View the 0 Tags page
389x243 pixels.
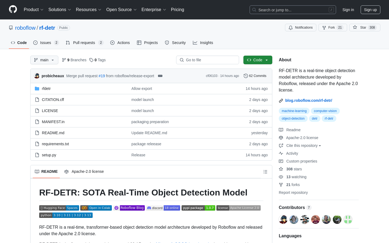[x=98, y=60]
